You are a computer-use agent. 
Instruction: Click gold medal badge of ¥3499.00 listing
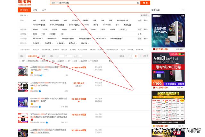[32, 104]
